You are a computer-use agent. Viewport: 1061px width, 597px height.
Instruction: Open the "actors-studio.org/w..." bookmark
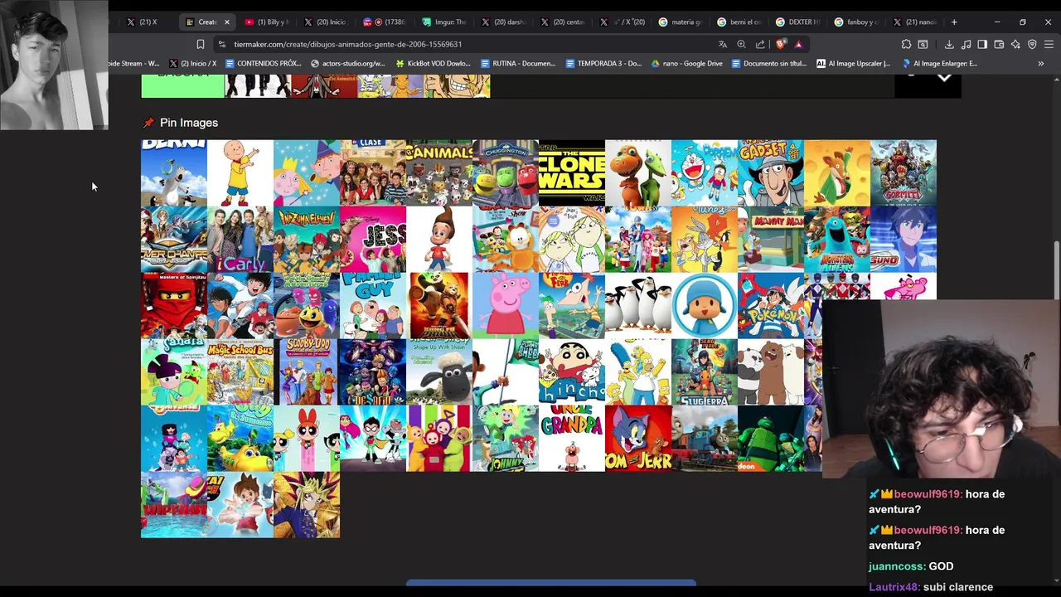(x=347, y=63)
